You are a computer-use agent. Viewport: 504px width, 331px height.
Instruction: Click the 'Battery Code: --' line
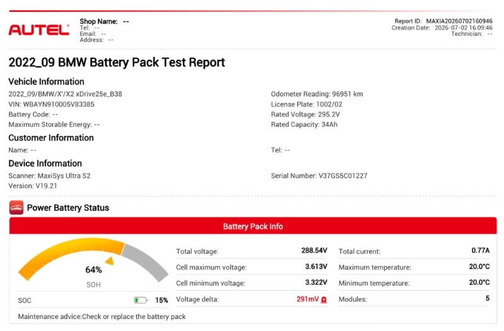pos(33,115)
